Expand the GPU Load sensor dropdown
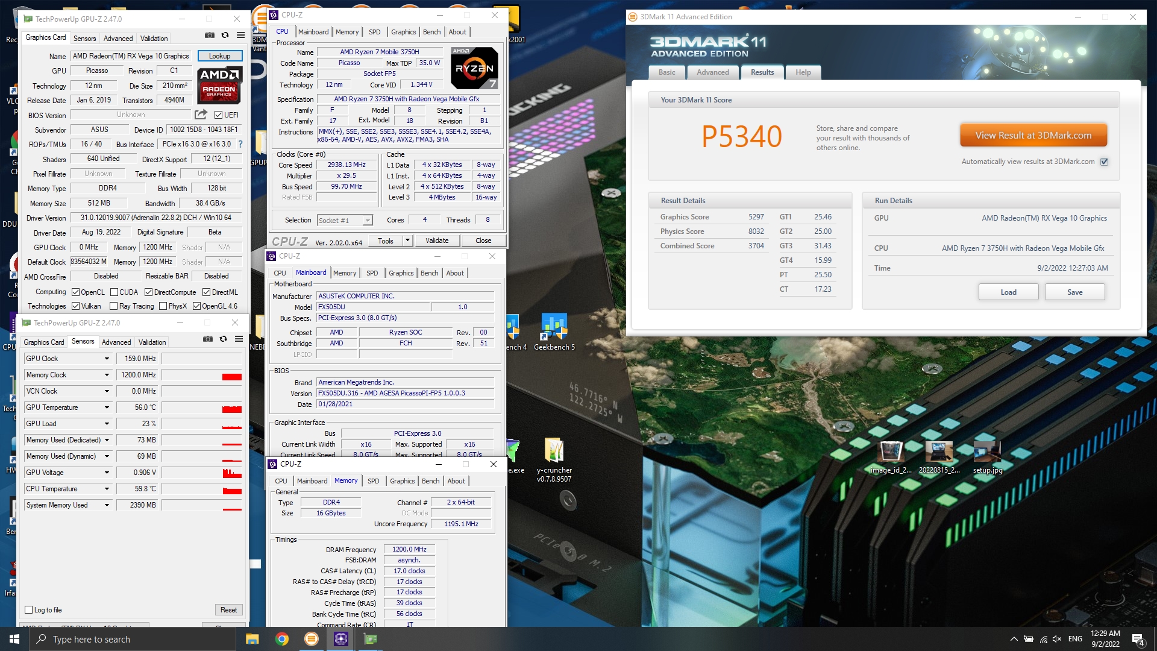 [107, 424]
